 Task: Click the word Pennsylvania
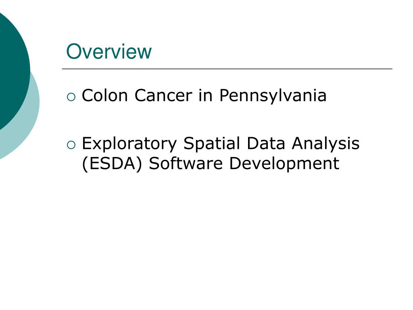click(x=273, y=96)
